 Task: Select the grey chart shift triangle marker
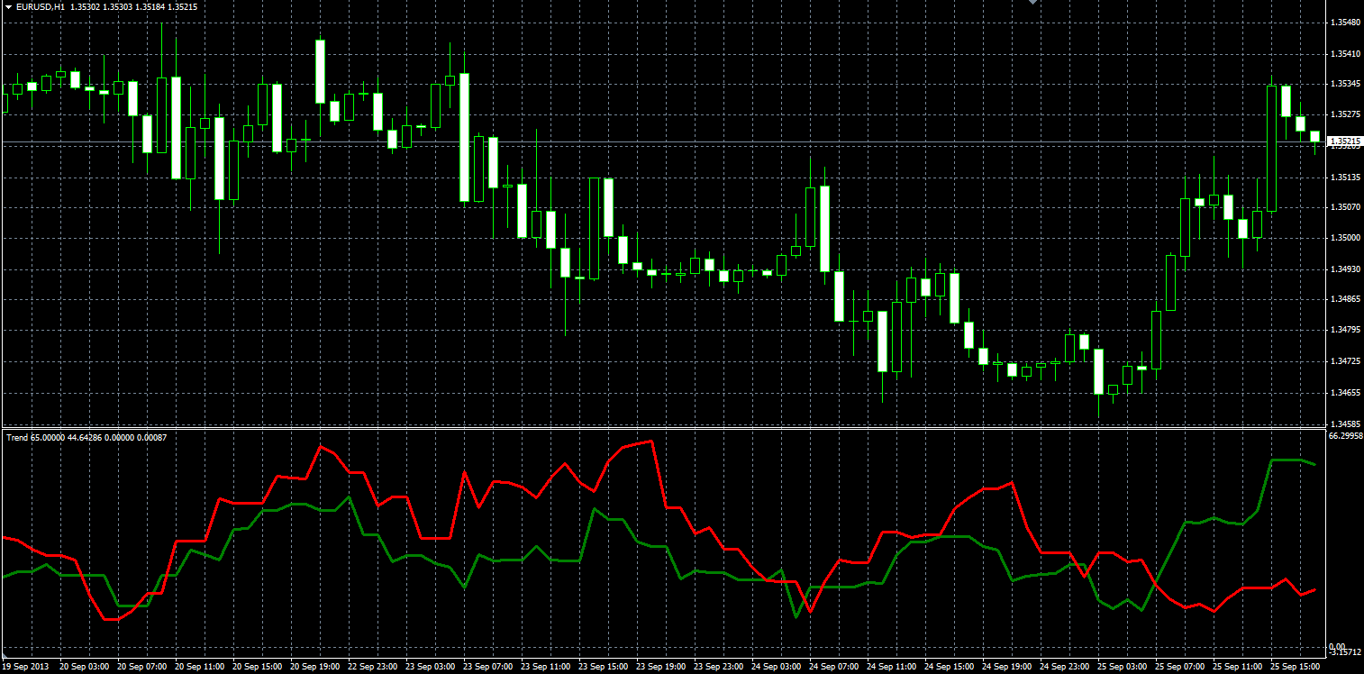1032,3
